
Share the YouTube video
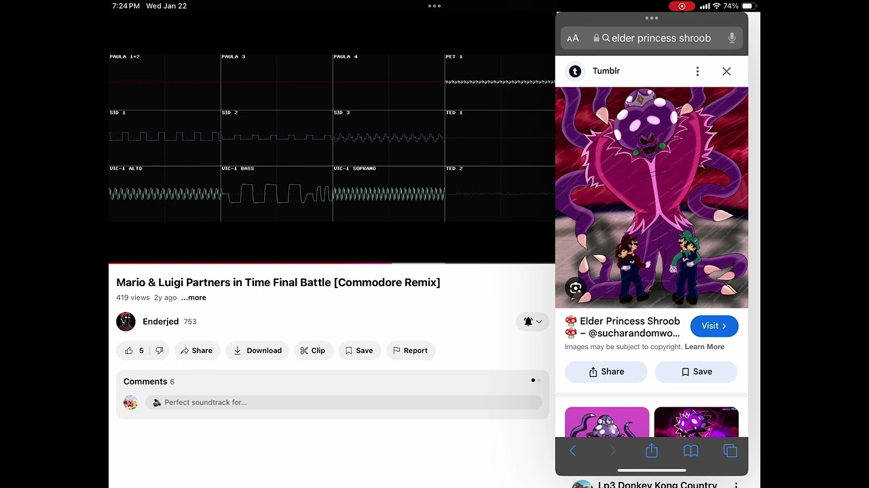197,350
